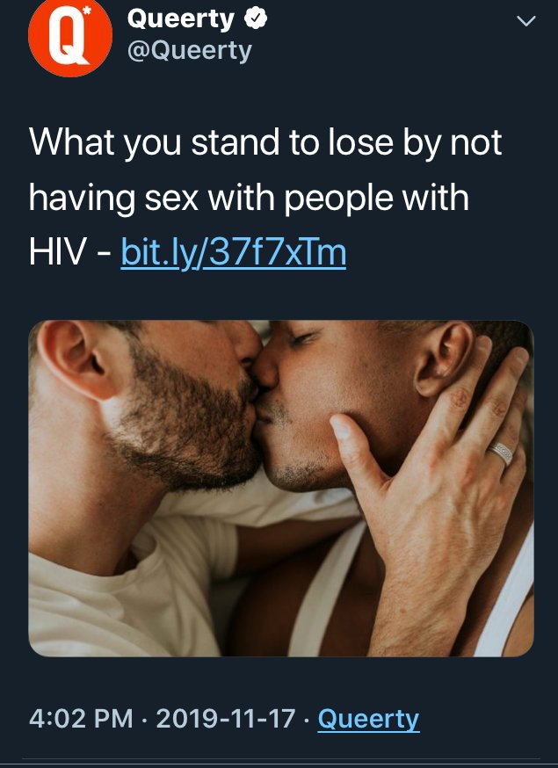Image resolution: width=558 pixels, height=768 pixels.
Task: Open the attached kissing photo
Action: [280, 489]
